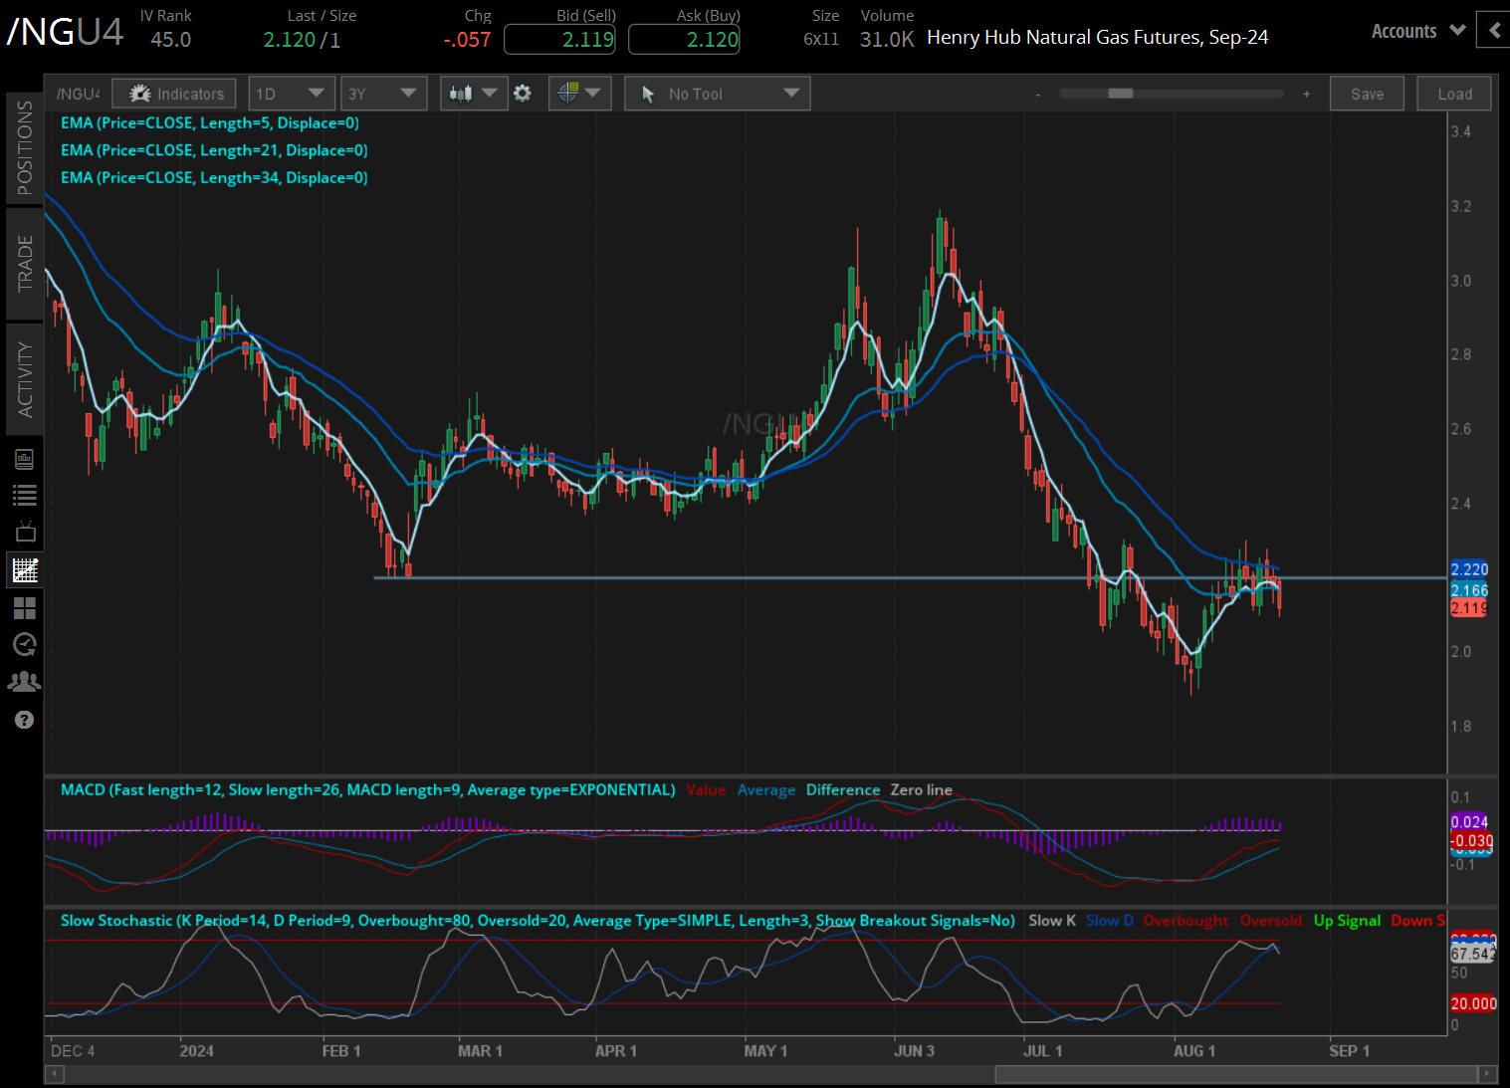Expand the 1D interval dropdown
Viewport: 1510px width, 1088px height.
[290, 94]
